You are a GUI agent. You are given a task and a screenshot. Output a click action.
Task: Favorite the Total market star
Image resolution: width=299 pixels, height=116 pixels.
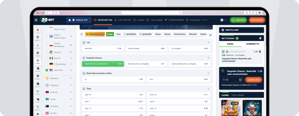(x=84, y=89)
